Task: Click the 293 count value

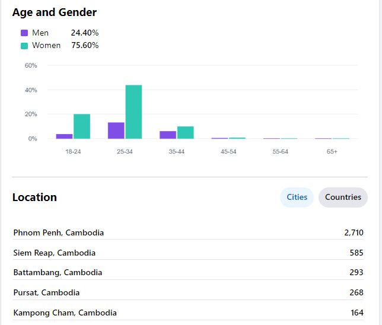Action: tap(356, 272)
